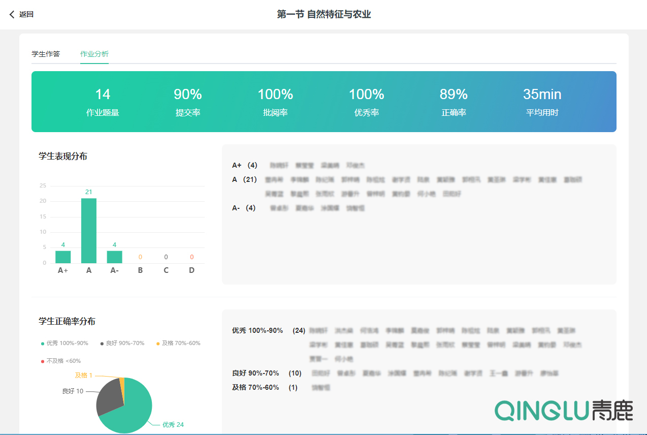The width and height of the screenshot is (647, 435).
Task: Select the 作业分析 tab
Action: (94, 54)
